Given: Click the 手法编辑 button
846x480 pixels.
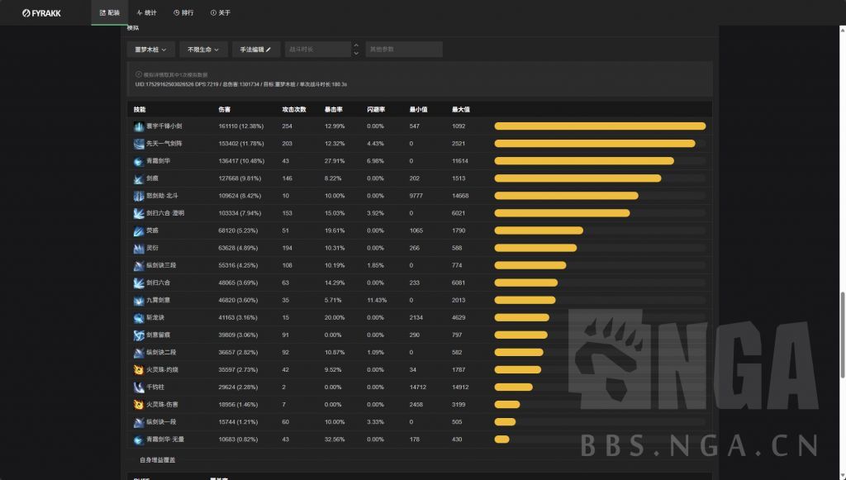Looking at the screenshot, I should [x=255, y=50].
